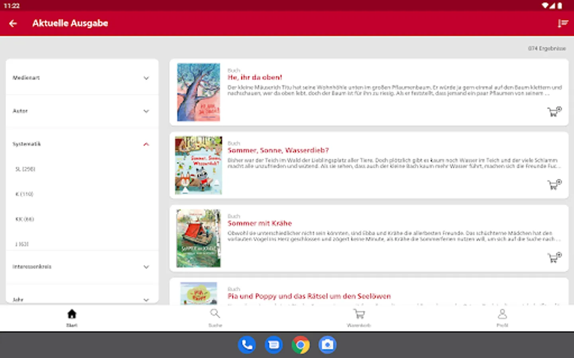This screenshot has width=574, height=358.
Task: Launch Chrome from the dock
Action: pos(301,345)
